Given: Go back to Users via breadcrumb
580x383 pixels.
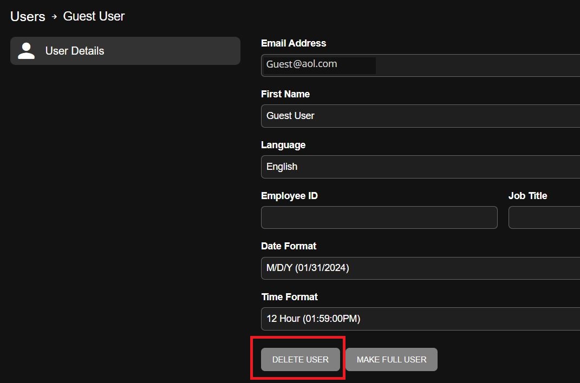Looking at the screenshot, I should click(28, 16).
